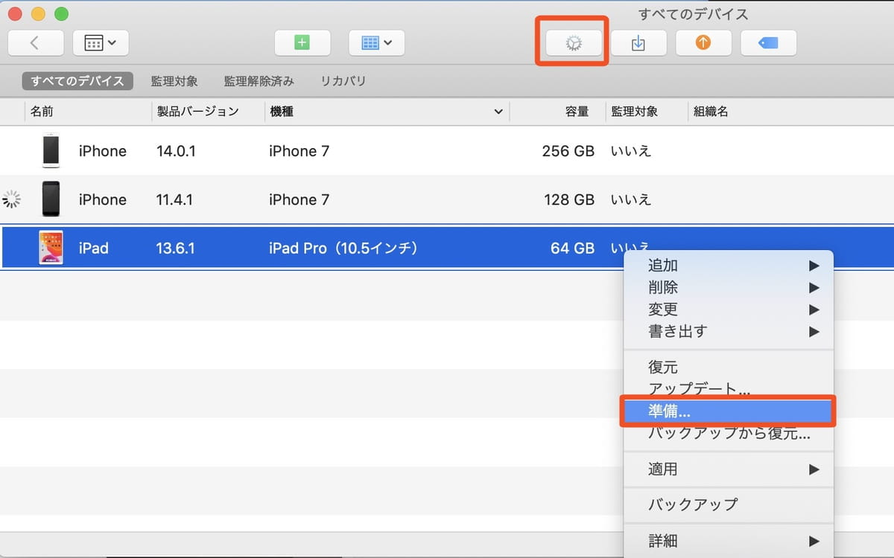This screenshot has height=558, width=894.
Task: Sort by the 名前 column header
Action: 42,112
